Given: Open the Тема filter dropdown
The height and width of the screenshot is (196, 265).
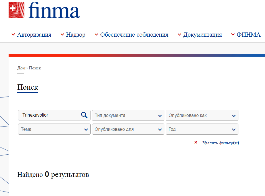Looking at the screenshot, I should pos(54,129).
